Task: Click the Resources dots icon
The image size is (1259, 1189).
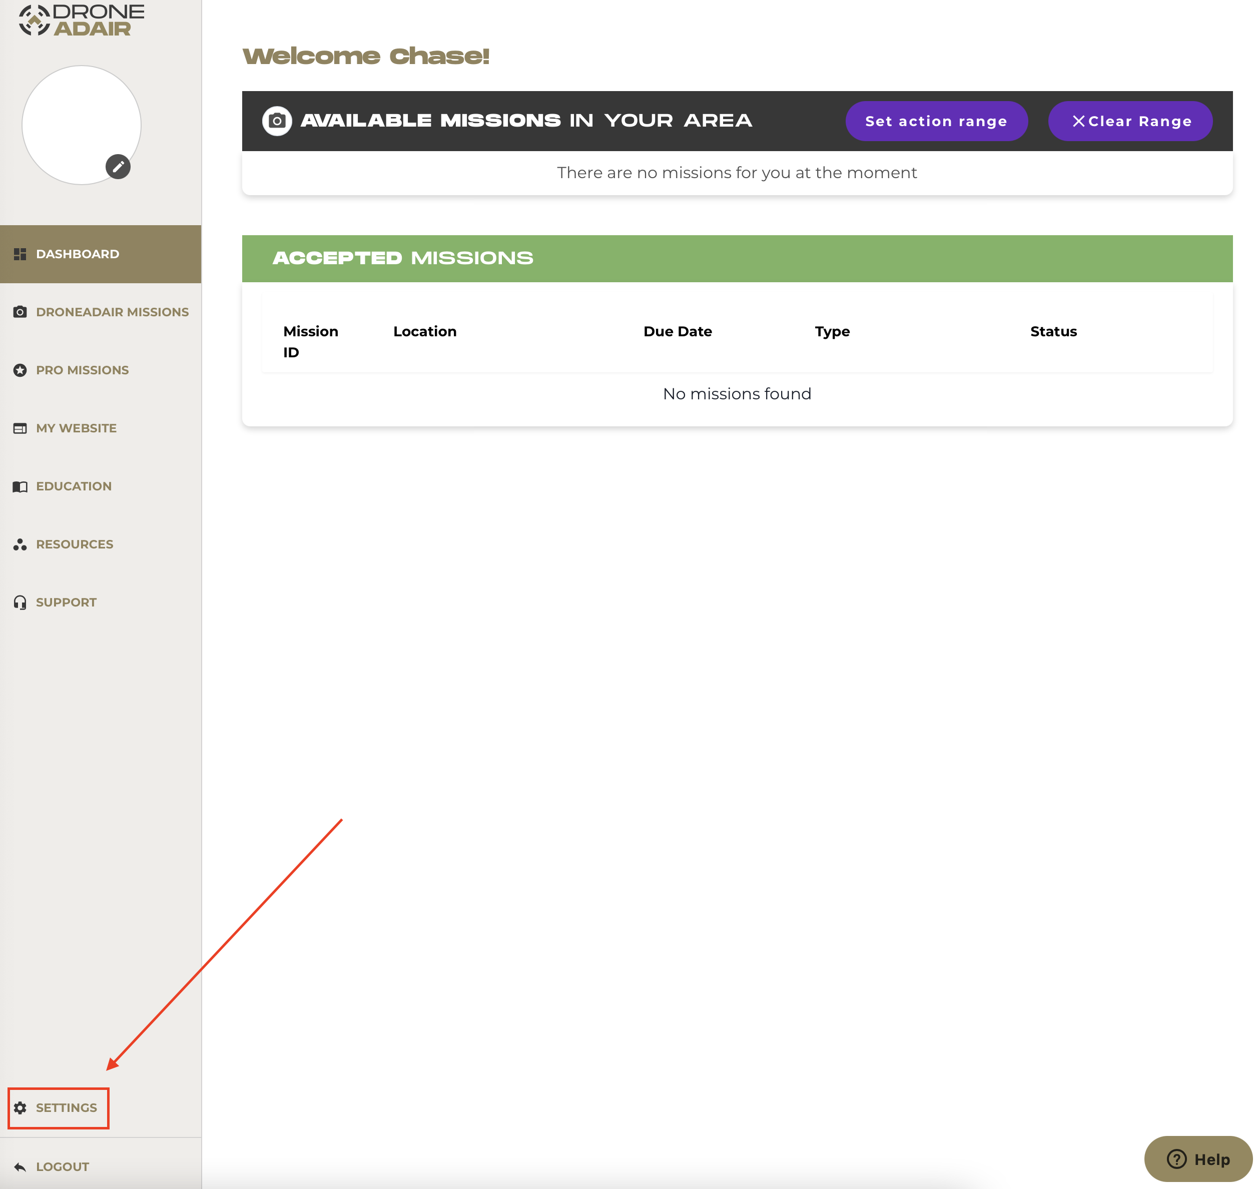Action: [x=21, y=544]
